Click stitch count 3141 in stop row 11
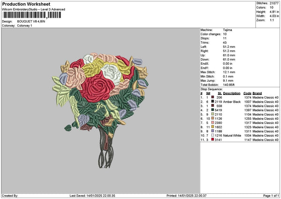This screenshot has width=281, height=199. (x=218, y=140)
